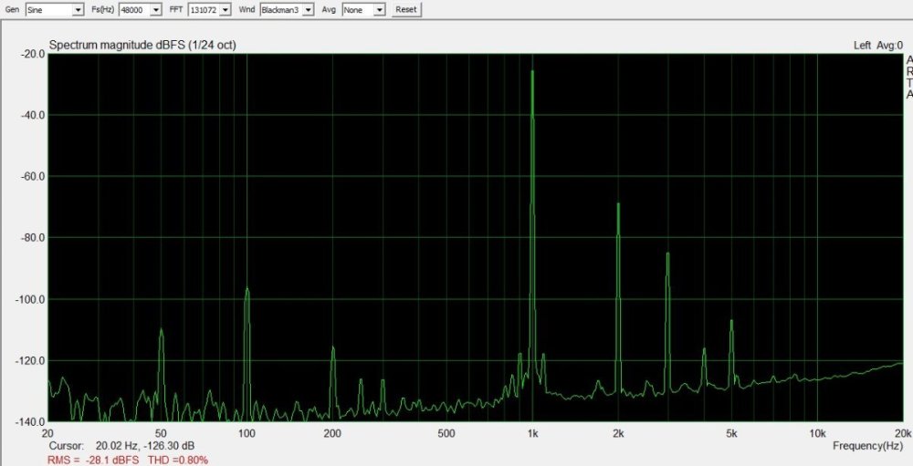
Task: Click the 100 Hz hum peak
Action: 247,289
